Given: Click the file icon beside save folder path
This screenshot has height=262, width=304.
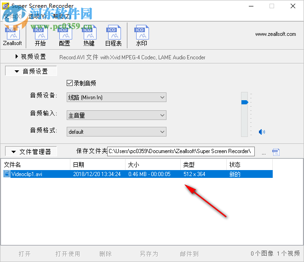Looking at the screenshot, I should click(276, 152).
